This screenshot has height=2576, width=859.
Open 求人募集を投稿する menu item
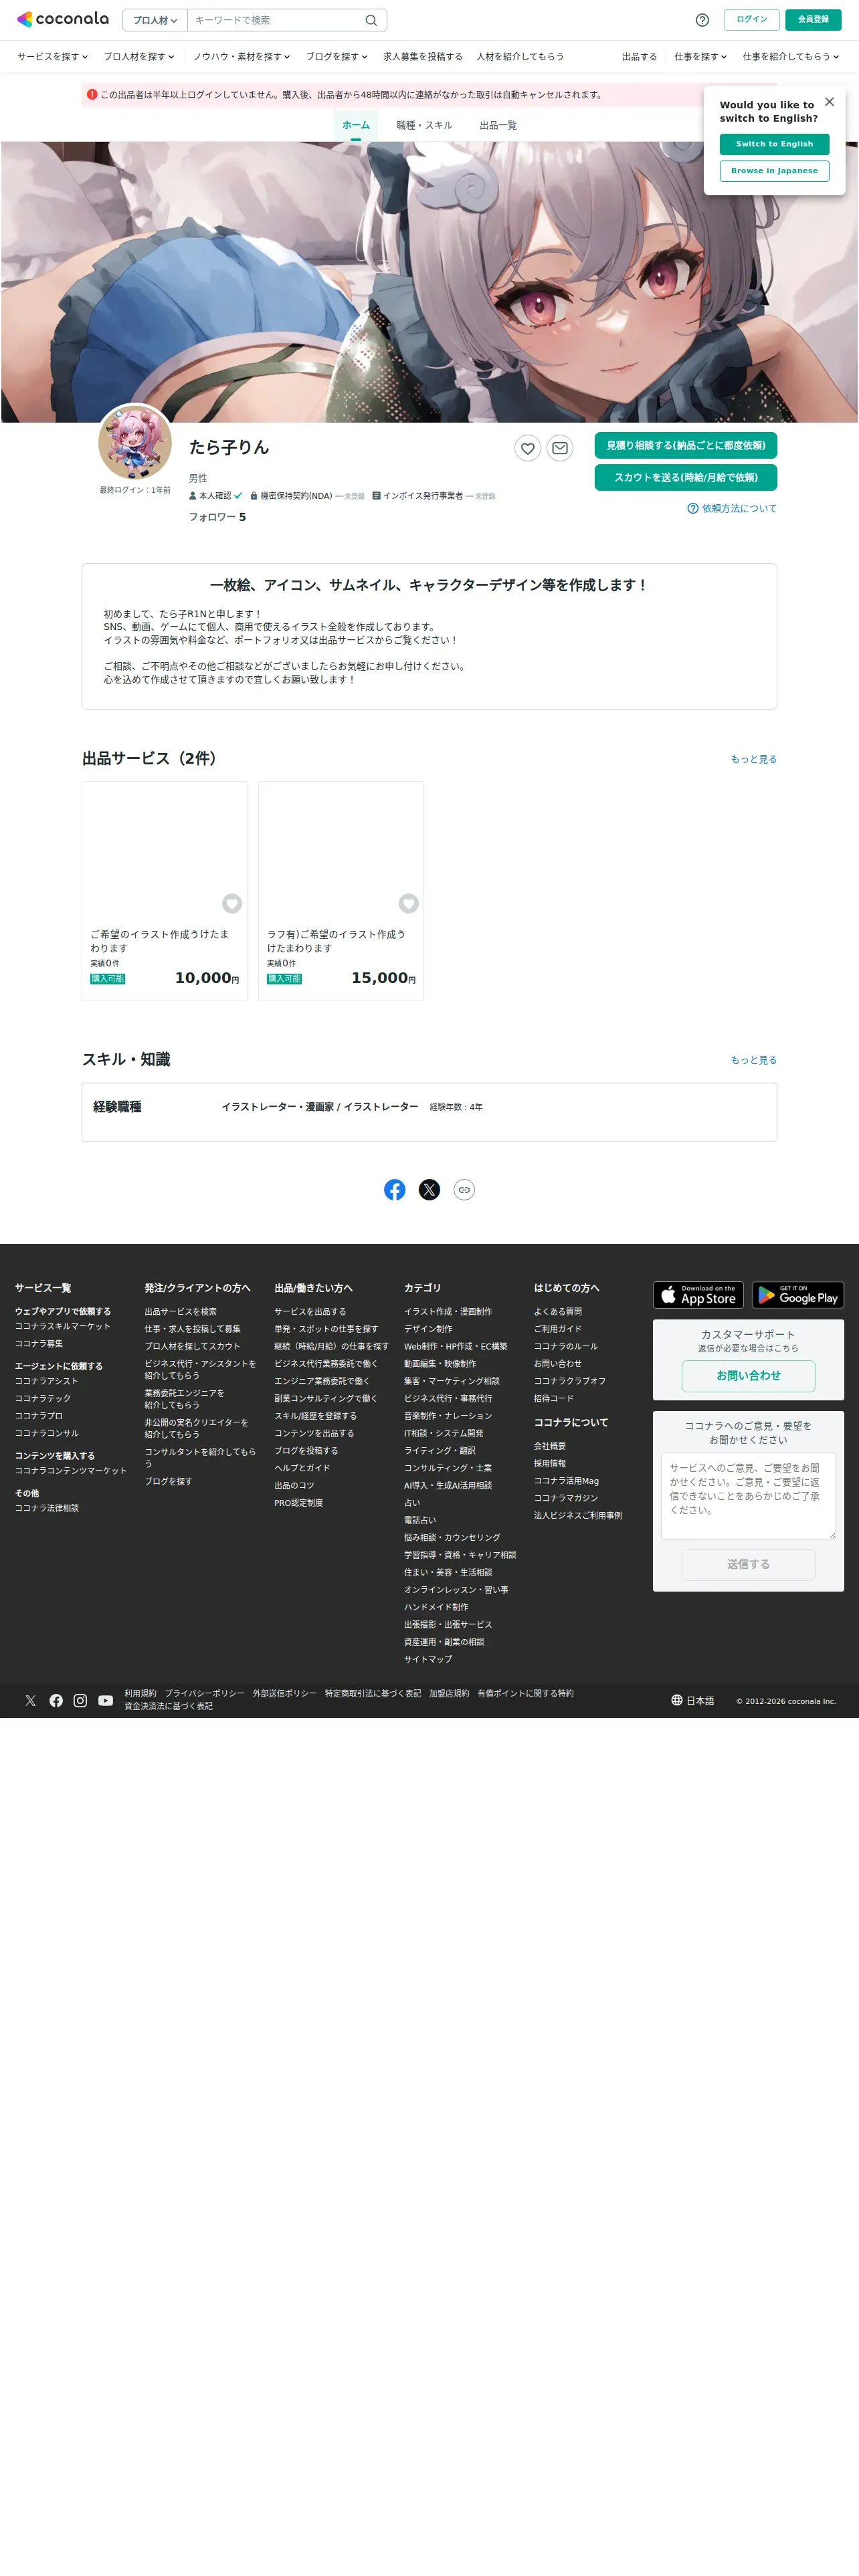[423, 57]
